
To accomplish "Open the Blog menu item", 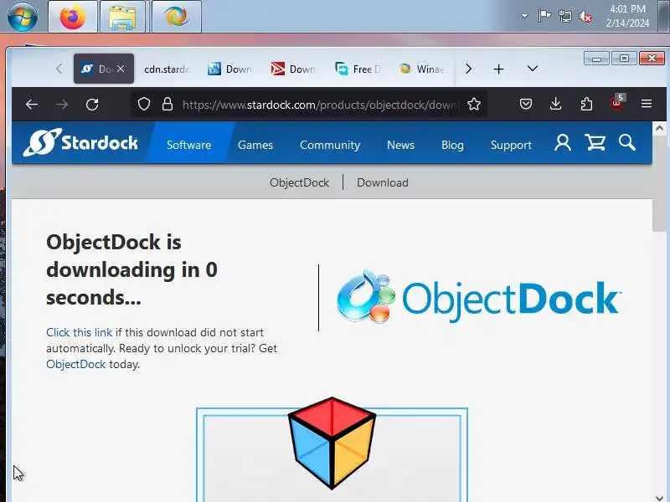I will (452, 145).
